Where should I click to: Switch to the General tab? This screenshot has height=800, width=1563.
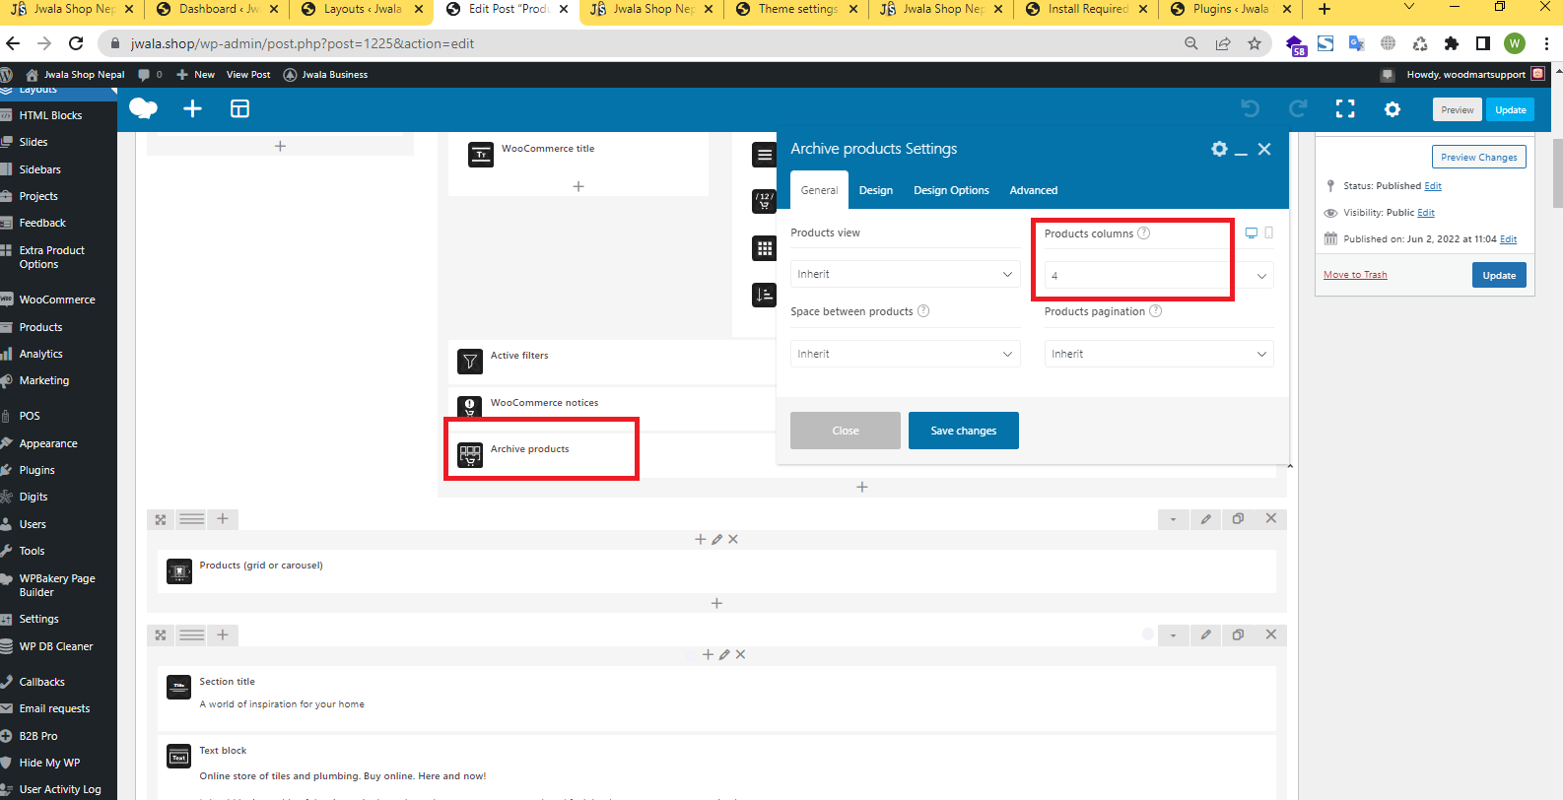pyautogui.click(x=819, y=190)
